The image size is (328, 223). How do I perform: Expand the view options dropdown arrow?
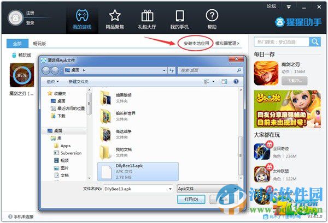214,81
